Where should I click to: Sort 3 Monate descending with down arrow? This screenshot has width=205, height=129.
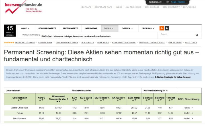161,100
